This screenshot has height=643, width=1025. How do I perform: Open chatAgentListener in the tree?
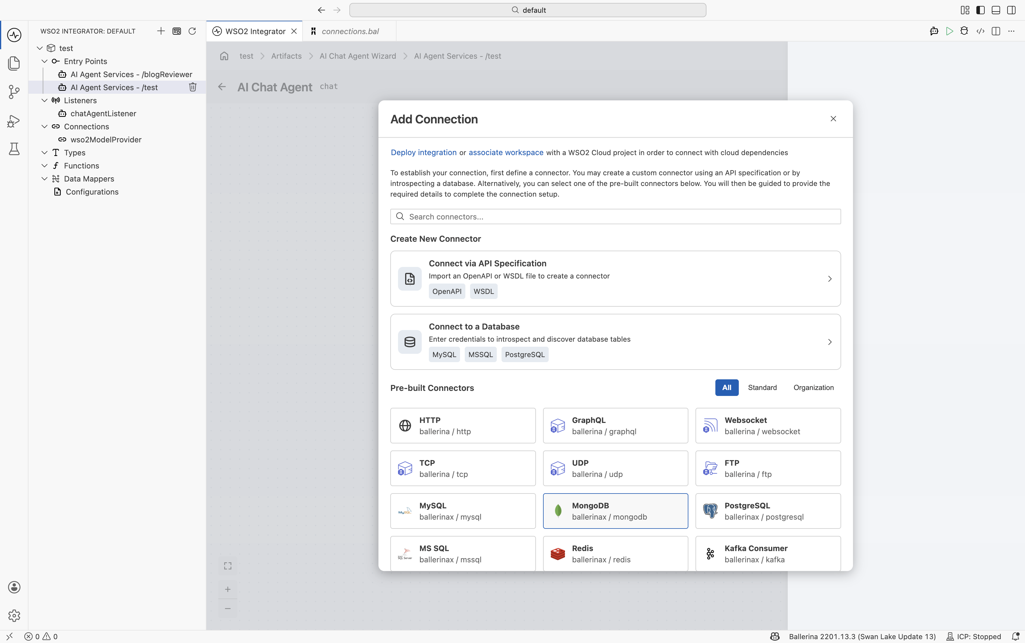(103, 114)
